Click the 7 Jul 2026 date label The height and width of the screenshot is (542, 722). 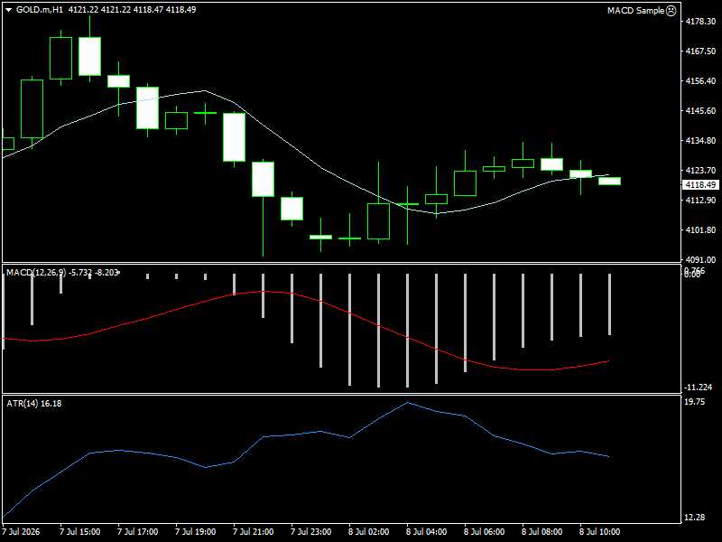click(x=21, y=532)
